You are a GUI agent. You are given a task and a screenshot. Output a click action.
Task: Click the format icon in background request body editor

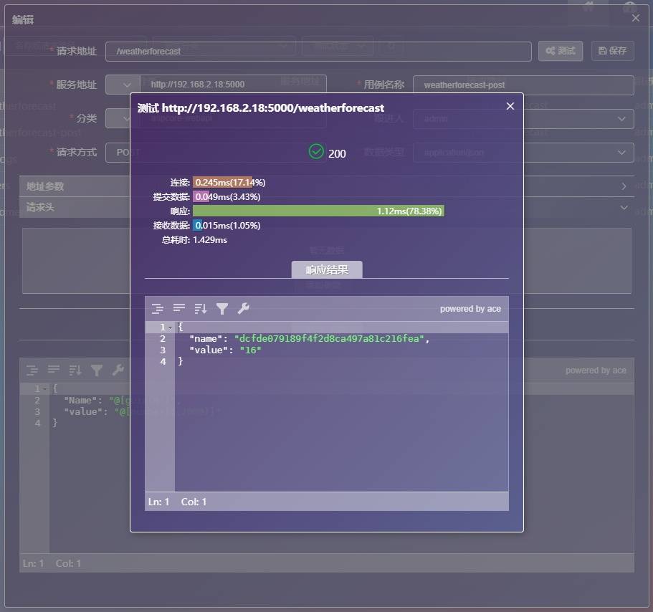point(32,370)
